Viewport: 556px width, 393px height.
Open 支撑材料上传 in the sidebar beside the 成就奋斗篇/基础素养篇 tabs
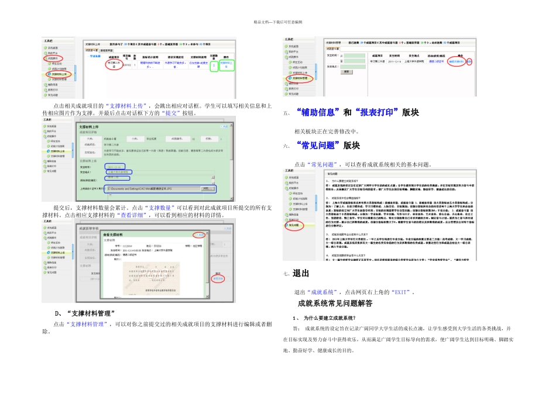pos(59,74)
